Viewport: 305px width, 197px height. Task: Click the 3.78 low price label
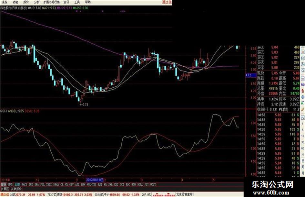(84, 105)
